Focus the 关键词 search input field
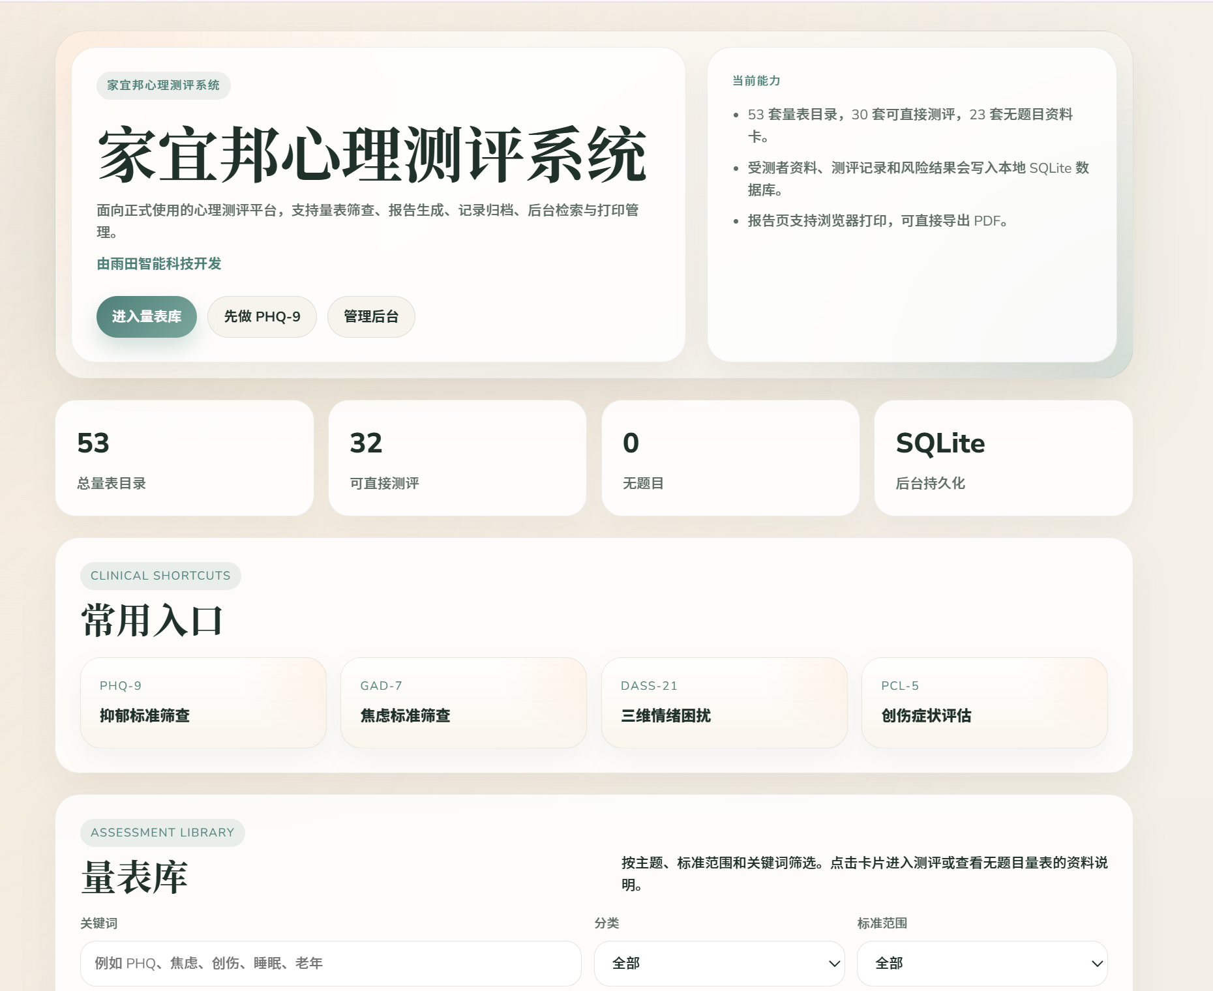Screen dimensions: 1213x991 [x=331, y=964]
